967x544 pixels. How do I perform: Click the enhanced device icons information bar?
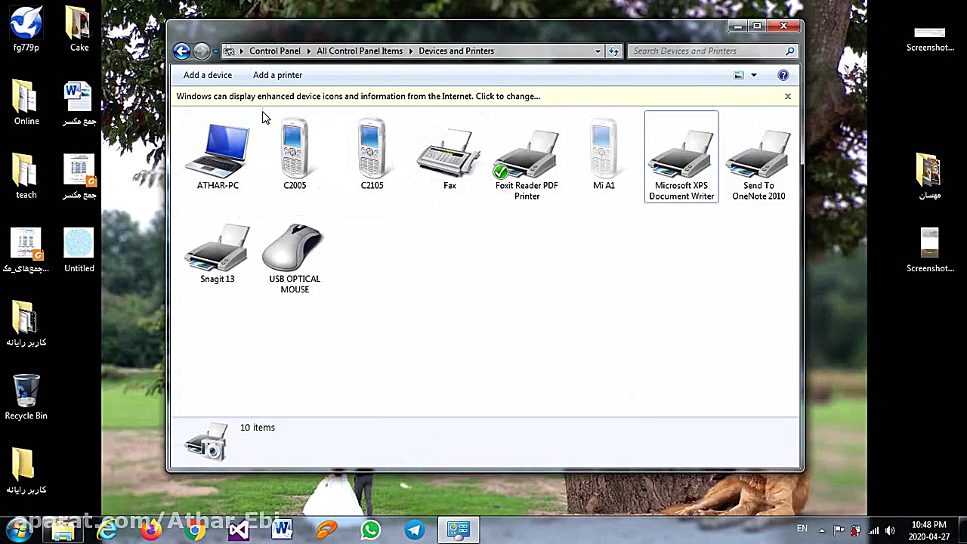(x=358, y=97)
